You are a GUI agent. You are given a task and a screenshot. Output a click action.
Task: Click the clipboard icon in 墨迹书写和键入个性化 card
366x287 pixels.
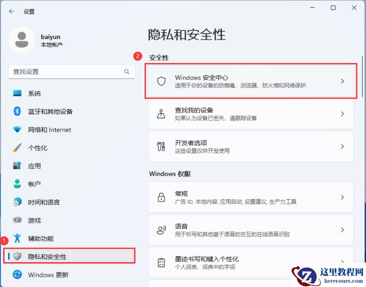click(x=161, y=263)
